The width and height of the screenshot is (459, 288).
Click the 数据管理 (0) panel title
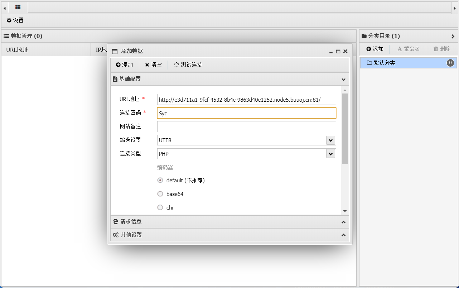(x=26, y=36)
